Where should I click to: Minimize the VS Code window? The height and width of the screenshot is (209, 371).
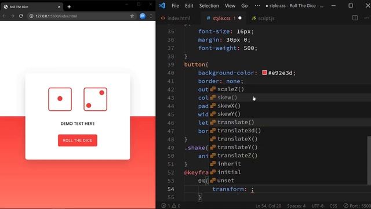pos(333,6)
